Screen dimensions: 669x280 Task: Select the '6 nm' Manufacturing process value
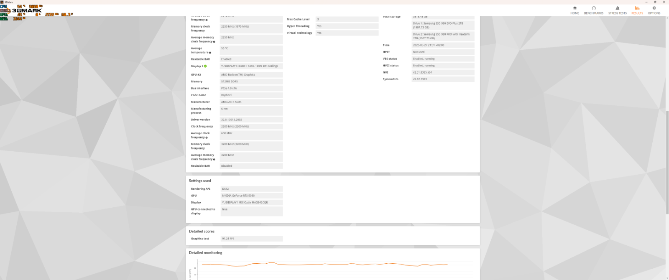[251, 111]
